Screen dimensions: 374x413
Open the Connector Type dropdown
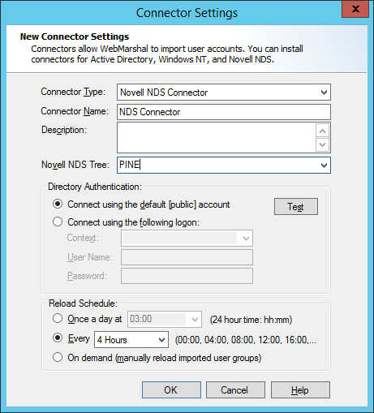pos(324,92)
